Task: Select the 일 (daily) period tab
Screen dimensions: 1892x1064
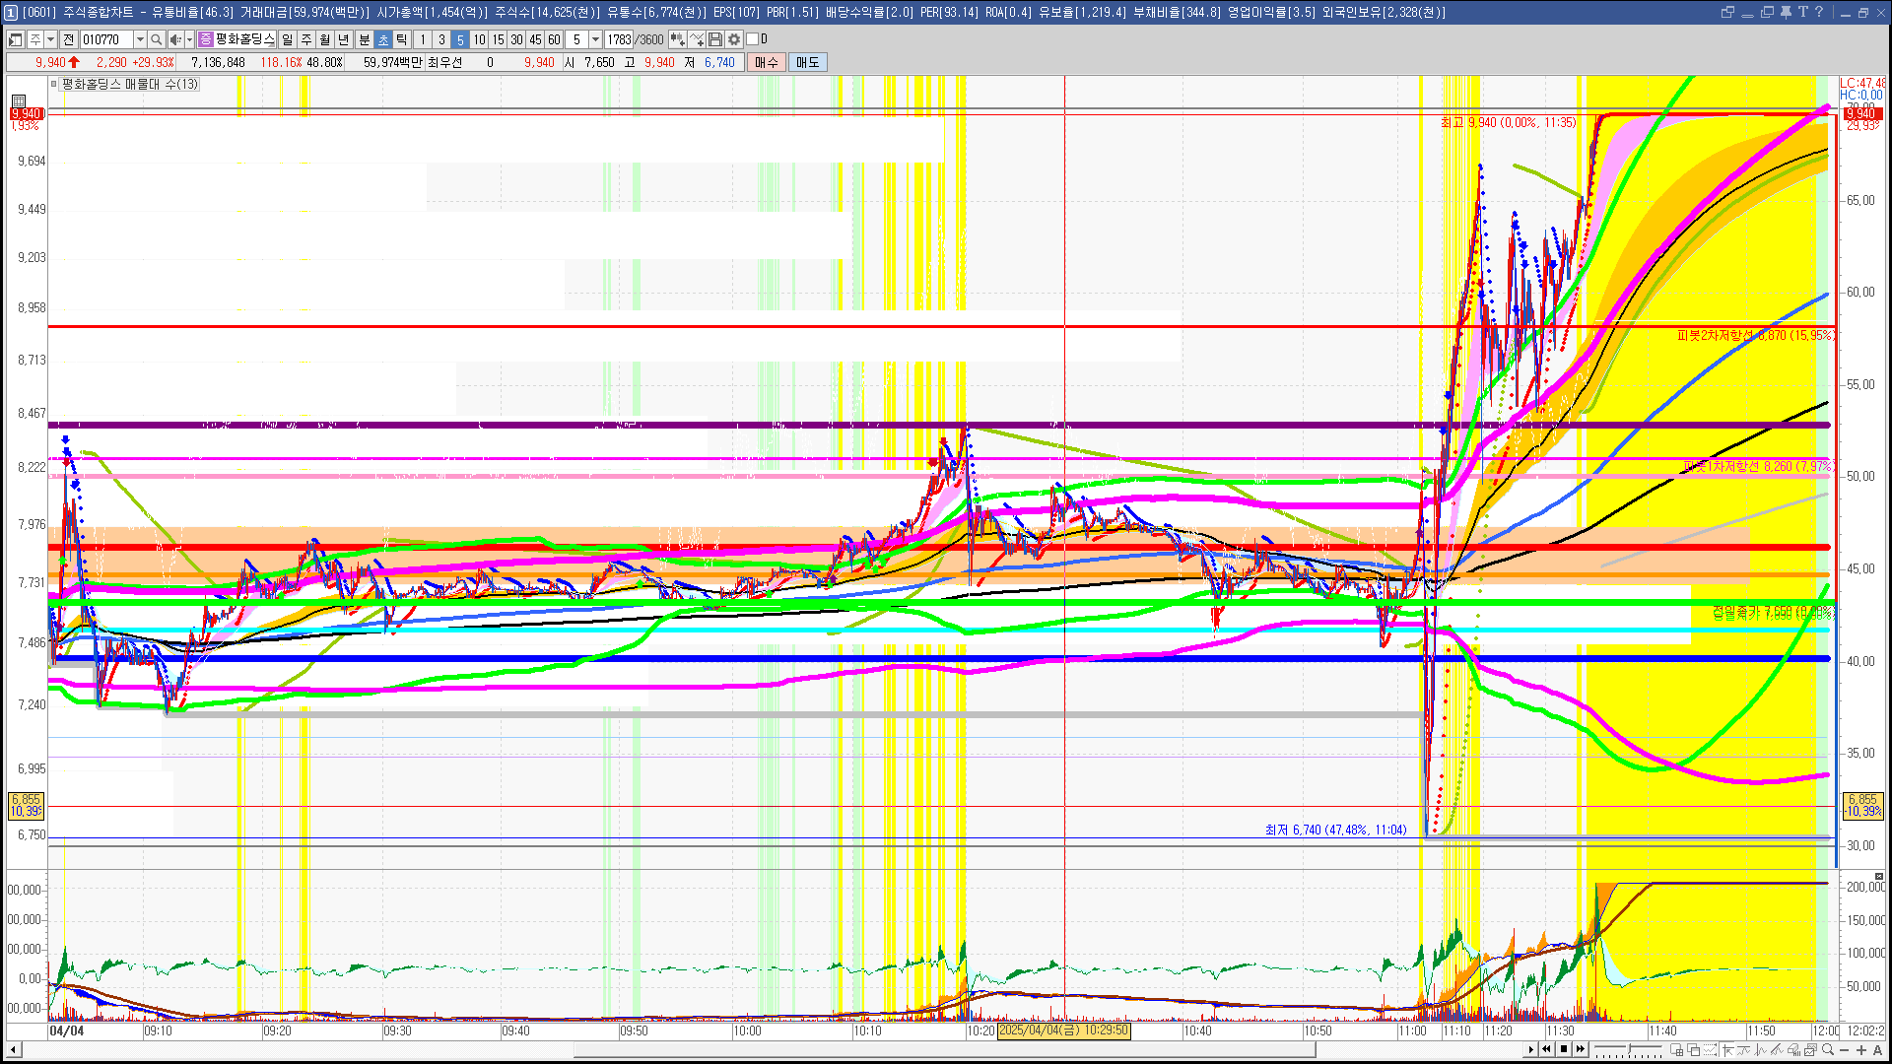Action: 287,39
